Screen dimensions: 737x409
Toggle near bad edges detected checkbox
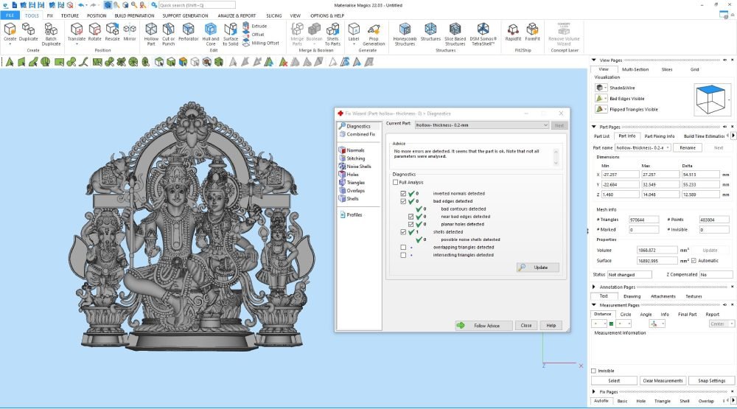pyautogui.click(x=411, y=217)
